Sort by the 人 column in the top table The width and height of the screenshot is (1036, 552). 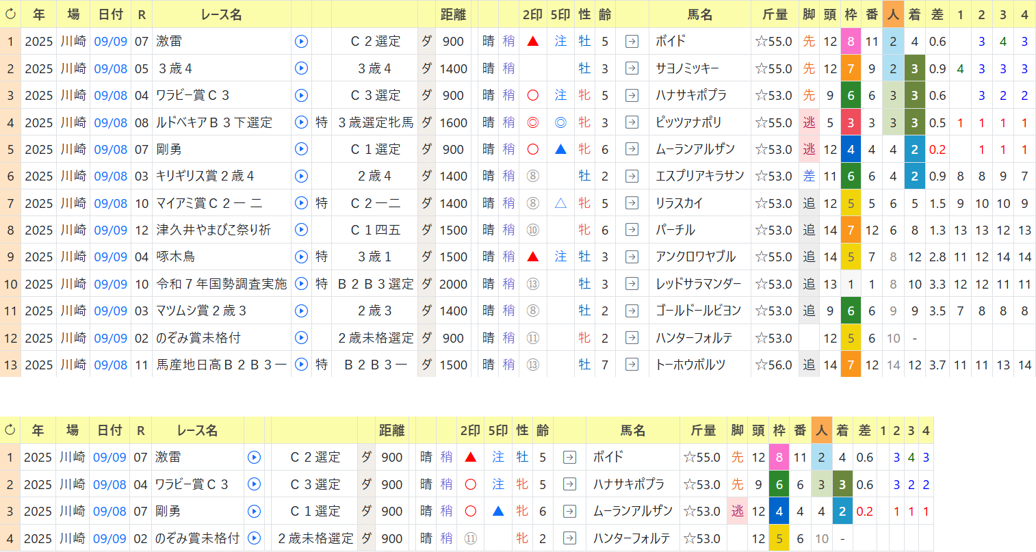click(x=892, y=14)
